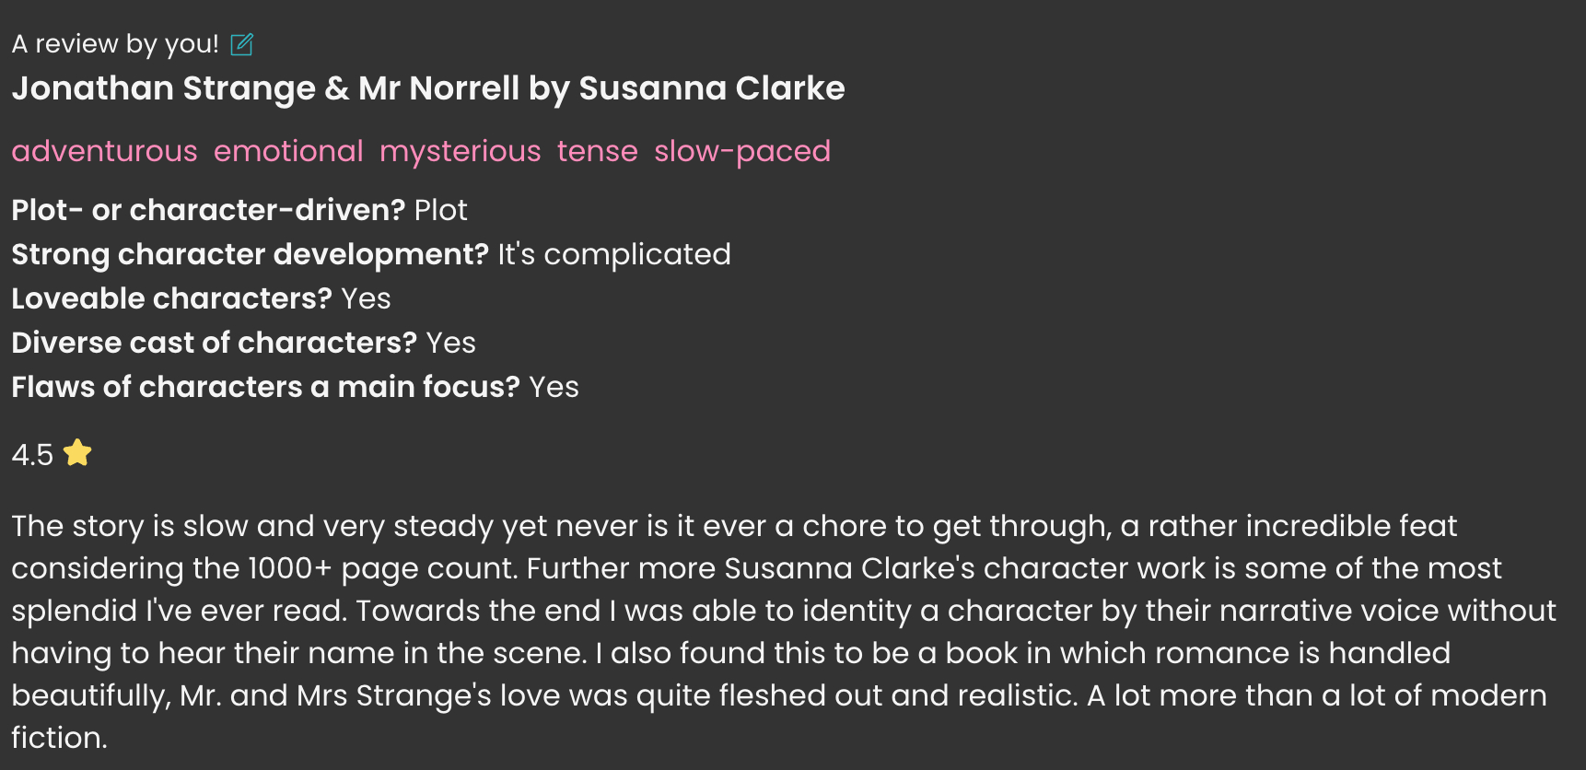Click the 'Loveable characters?' label
Viewport: 1586px width, 770px height.
coord(171,298)
